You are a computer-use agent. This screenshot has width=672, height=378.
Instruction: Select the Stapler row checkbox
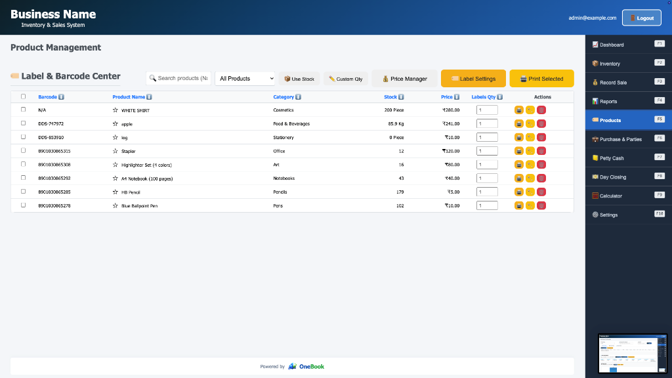(x=23, y=150)
